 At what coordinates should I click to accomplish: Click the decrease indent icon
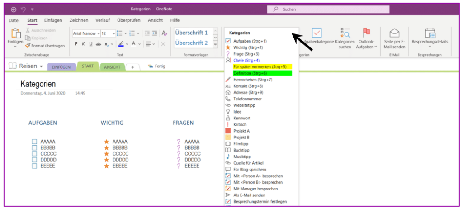[147, 33]
